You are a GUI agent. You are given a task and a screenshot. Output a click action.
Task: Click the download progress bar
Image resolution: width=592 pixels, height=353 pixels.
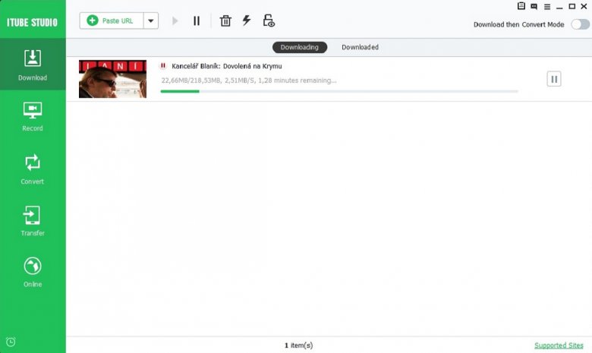pyautogui.click(x=339, y=91)
